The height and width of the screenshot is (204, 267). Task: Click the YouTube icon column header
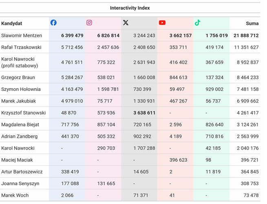(x=162, y=23)
